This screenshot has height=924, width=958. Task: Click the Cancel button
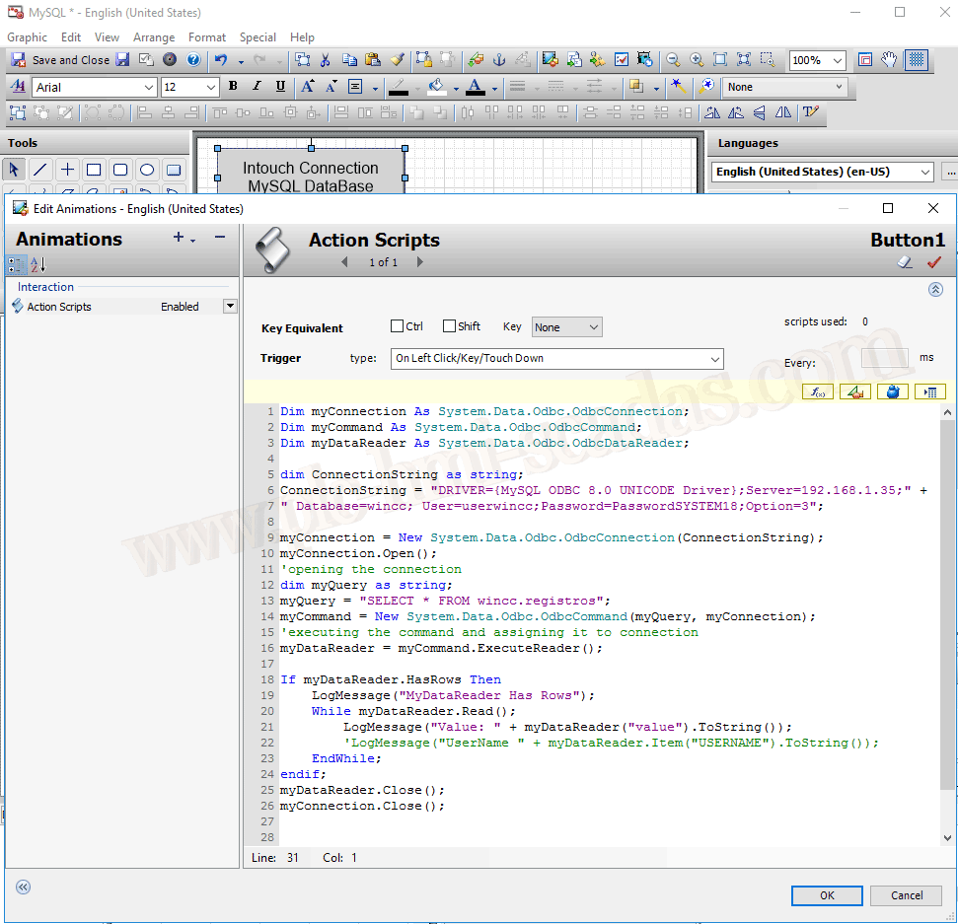click(x=907, y=895)
